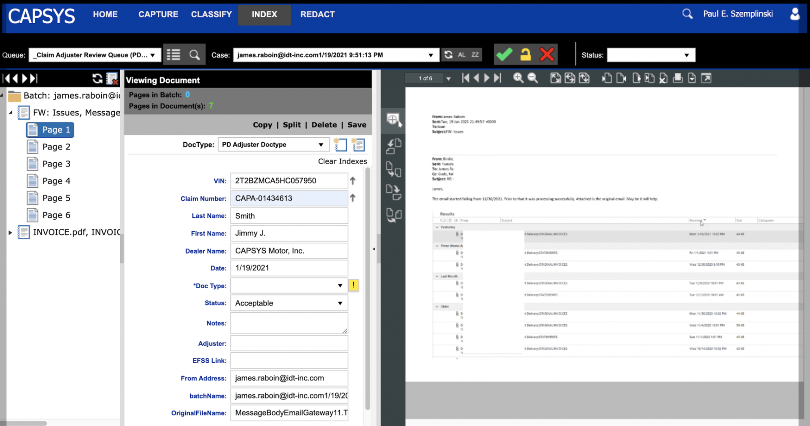Zoom in on the document
This screenshot has height=426, width=810.
pos(518,78)
